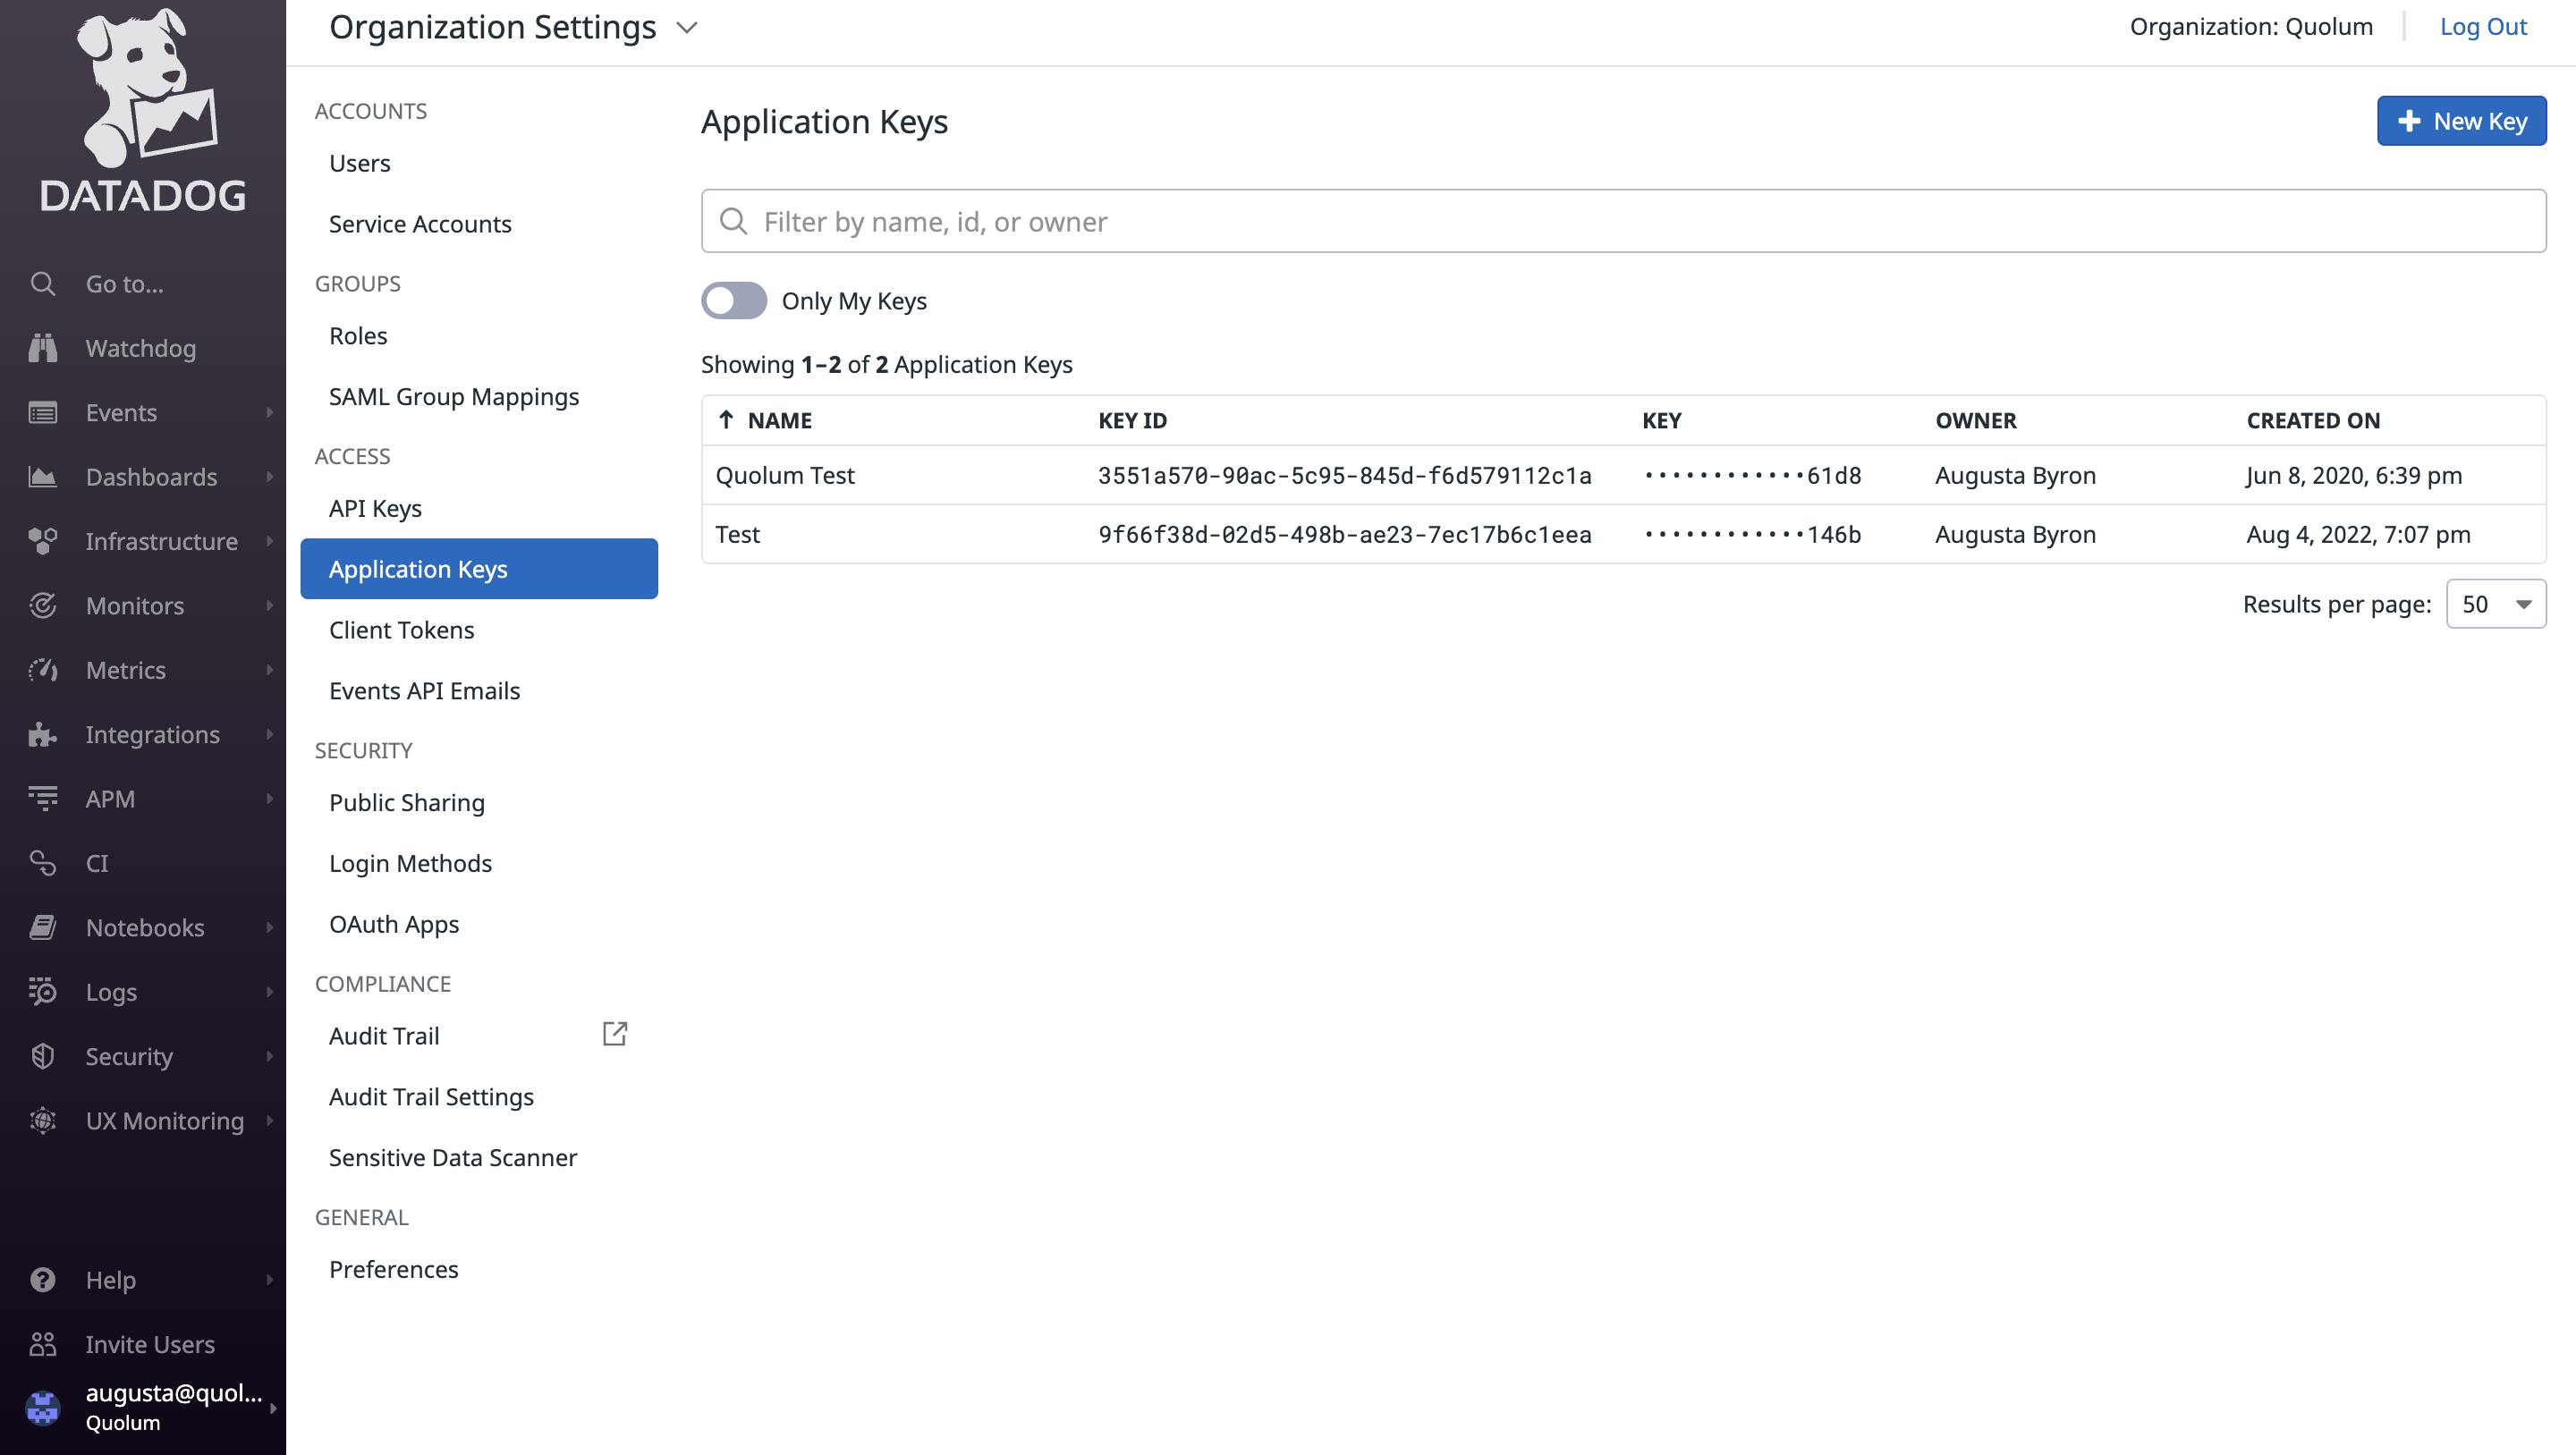Click the Integrations puzzle piece icon

[x=42, y=734]
